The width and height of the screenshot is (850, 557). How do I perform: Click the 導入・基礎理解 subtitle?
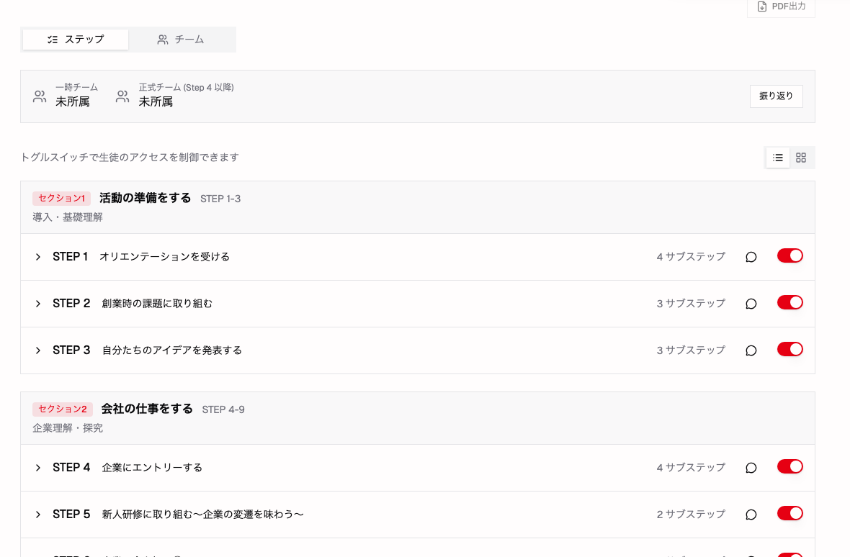tap(67, 217)
